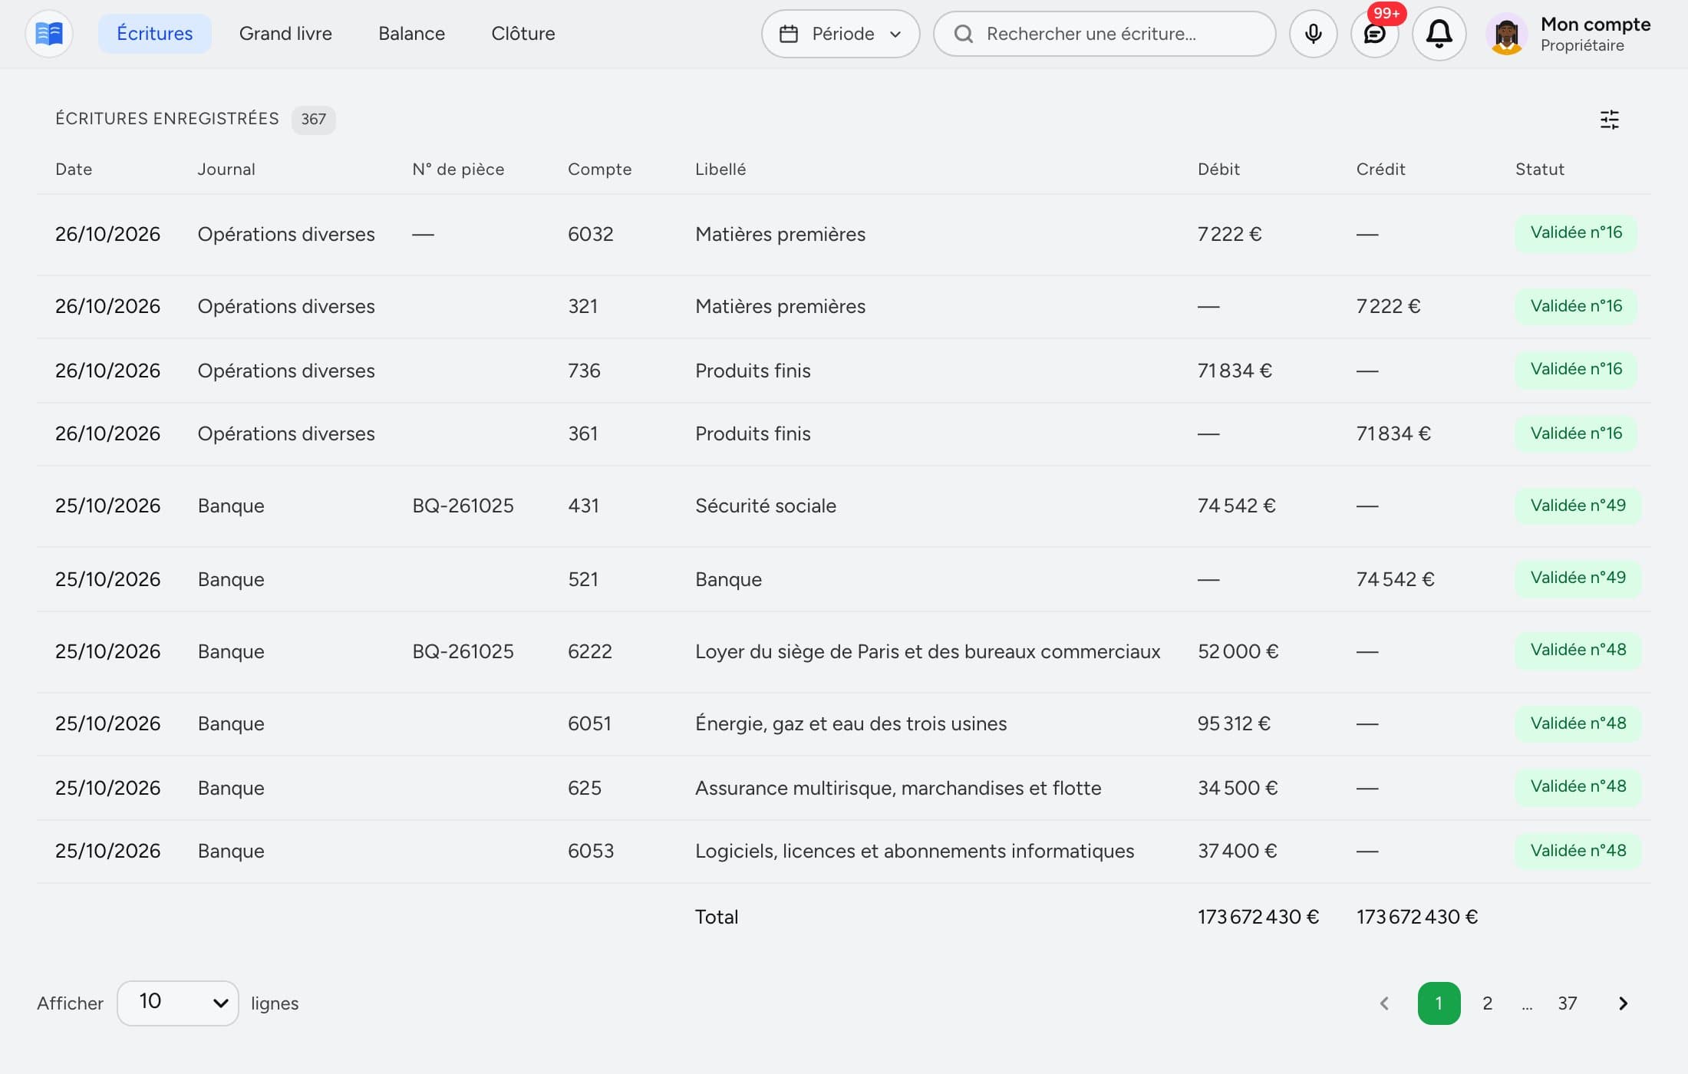Image resolution: width=1688 pixels, height=1074 pixels.
Task: Click the 71 834 € credit for account 361
Action: pos(1393,434)
